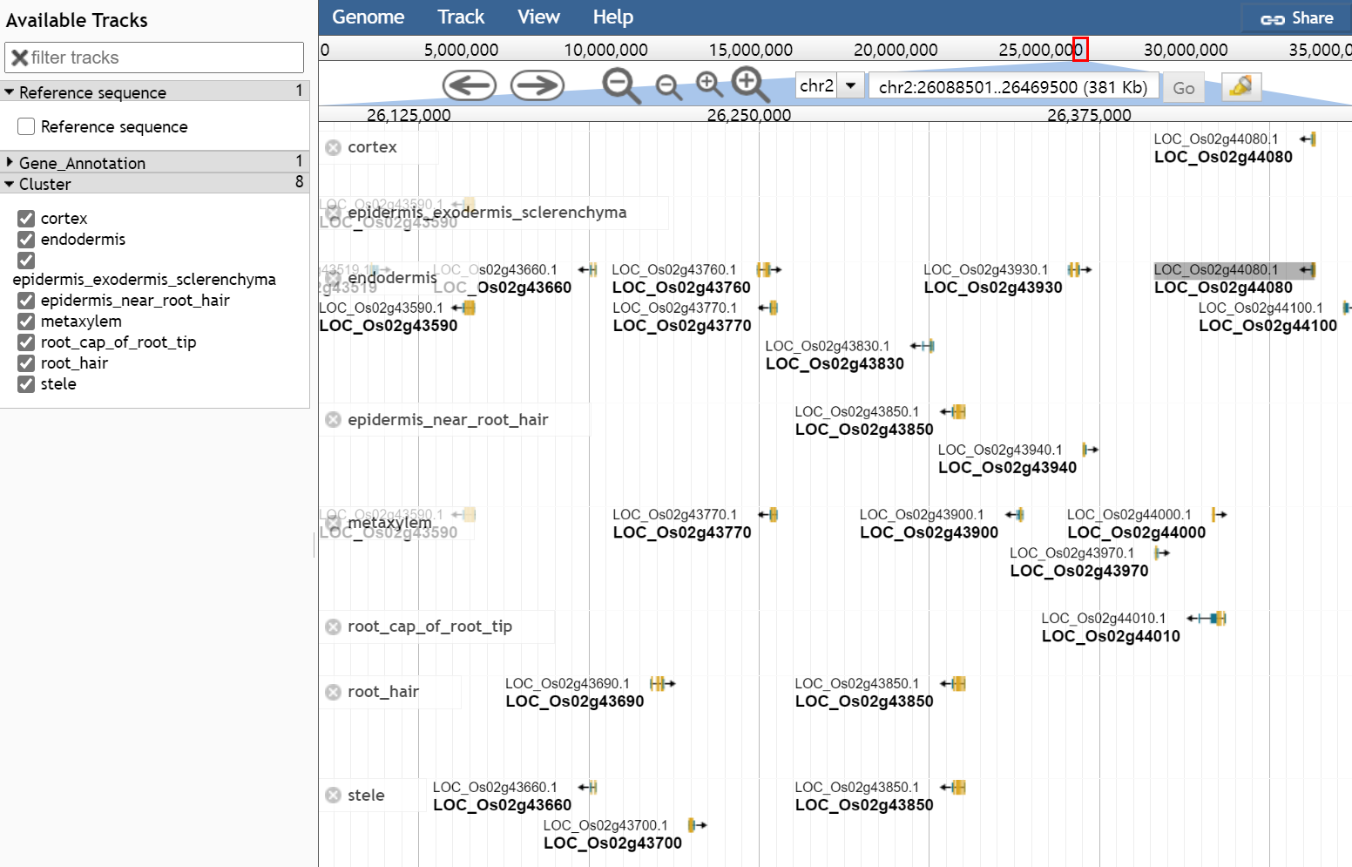The width and height of the screenshot is (1352, 867).
Task: Expand the Gene_Annotation category
Action: [x=155, y=162]
